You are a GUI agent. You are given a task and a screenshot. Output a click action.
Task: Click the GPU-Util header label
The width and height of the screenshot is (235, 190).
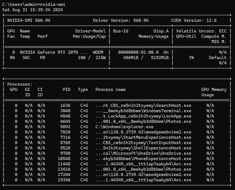click(186, 36)
